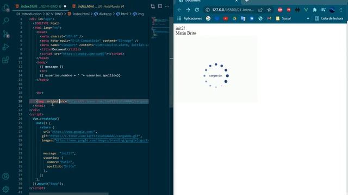This screenshot has width=348, height=195.
Task: Open Lista de lectura reading list
Action: point(329,18)
